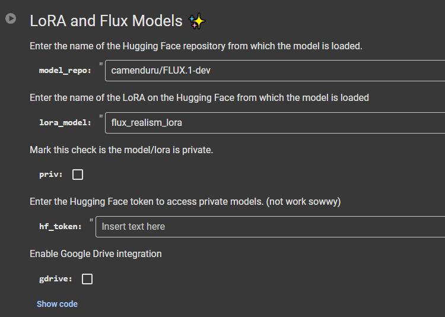Click the quote mark before hf_token field
This screenshot has width=445, height=317.
coord(92,221)
